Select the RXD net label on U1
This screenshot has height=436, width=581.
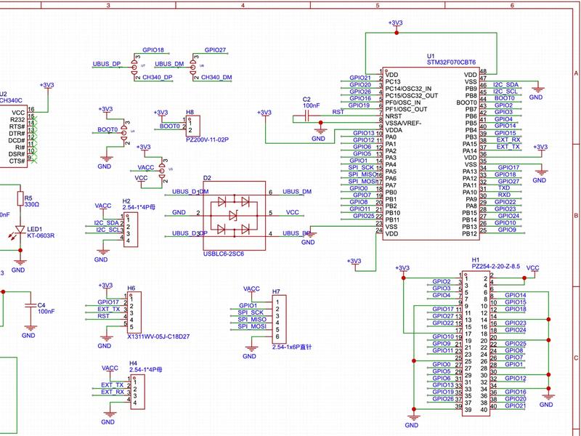504,195
